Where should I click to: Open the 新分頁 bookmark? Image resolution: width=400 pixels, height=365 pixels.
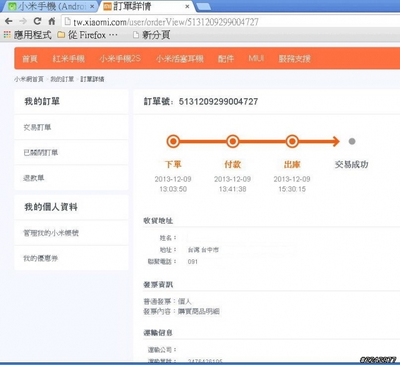tap(152, 35)
